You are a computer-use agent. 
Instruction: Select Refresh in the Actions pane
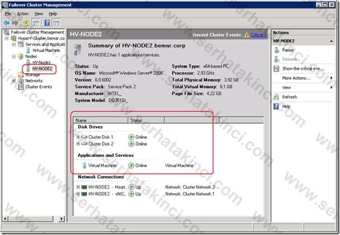pos(290,97)
